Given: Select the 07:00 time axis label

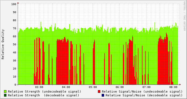Looking at the screenshot, I should 146,87.
